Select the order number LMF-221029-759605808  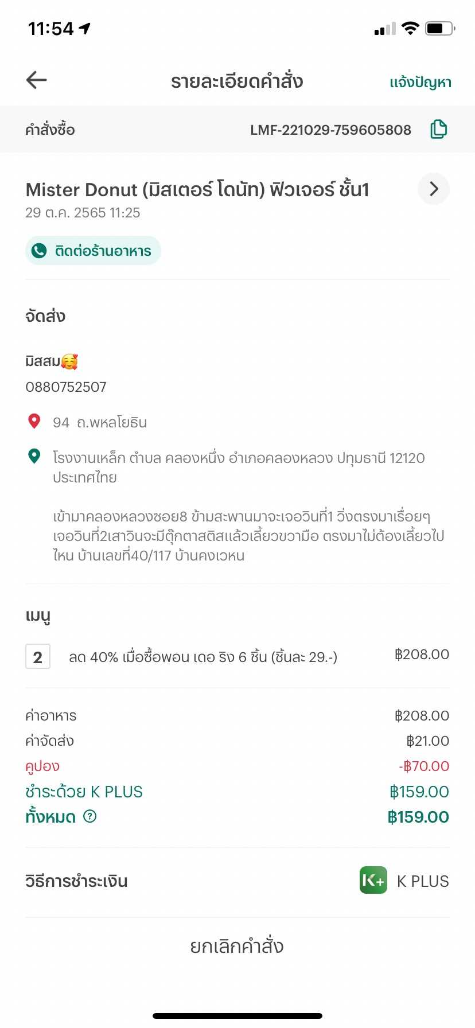point(330,130)
